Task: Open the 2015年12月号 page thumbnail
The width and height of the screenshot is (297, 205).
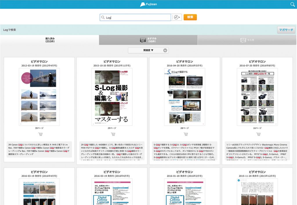Action: click(x=257, y=192)
